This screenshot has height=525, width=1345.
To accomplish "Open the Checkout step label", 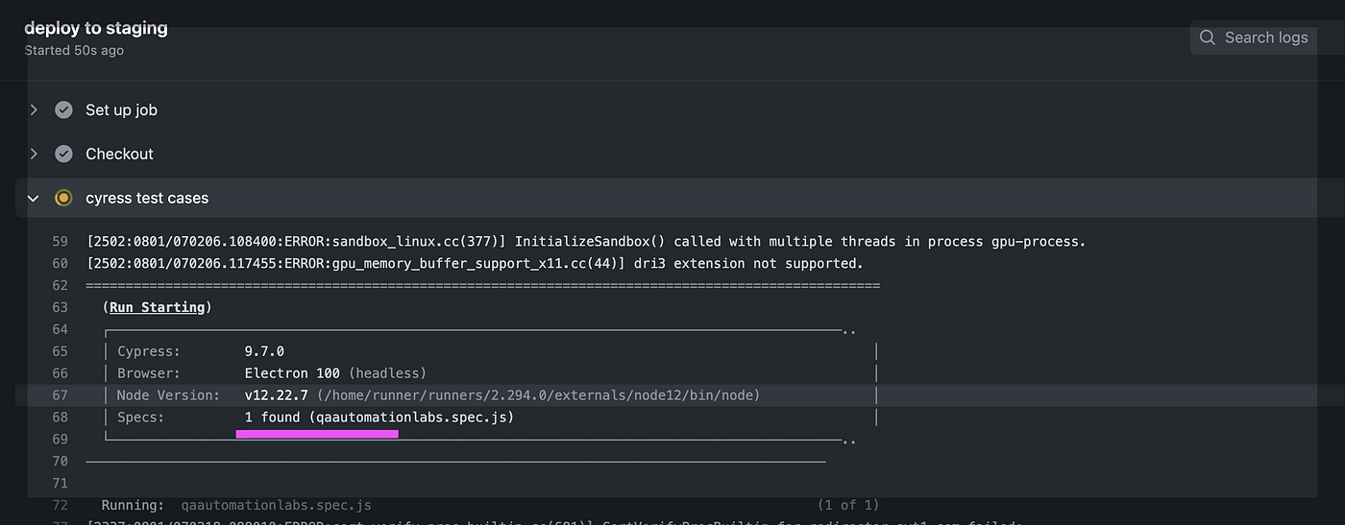I will [x=119, y=154].
